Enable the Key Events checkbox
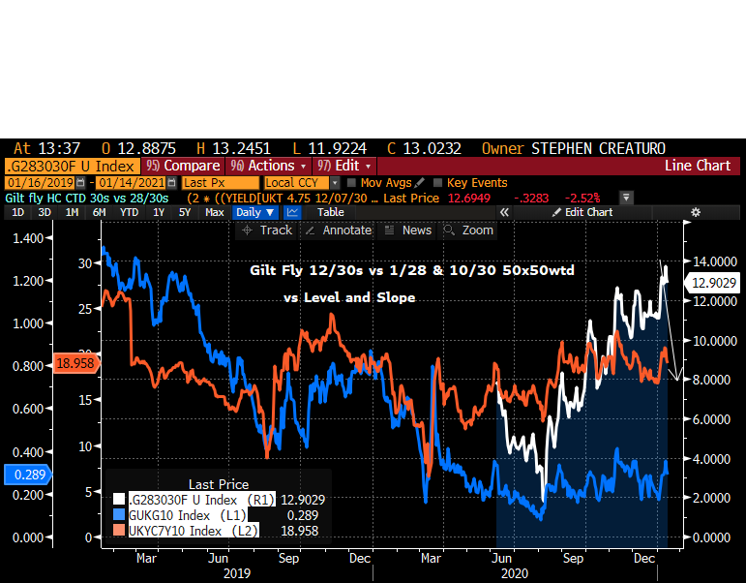Image resolution: width=746 pixels, height=583 pixels. tap(438, 183)
